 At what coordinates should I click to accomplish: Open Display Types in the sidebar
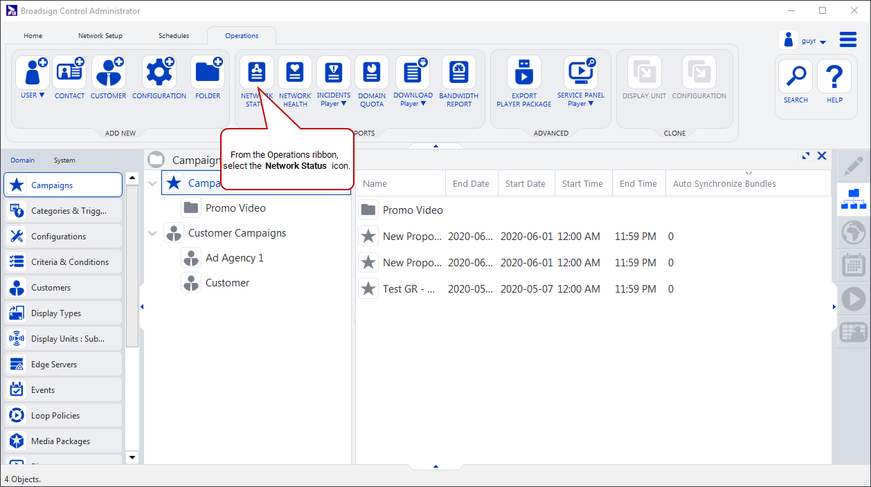pyautogui.click(x=63, y=313)
